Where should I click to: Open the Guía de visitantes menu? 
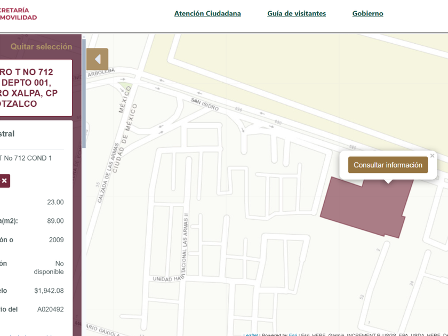point(297,13)
